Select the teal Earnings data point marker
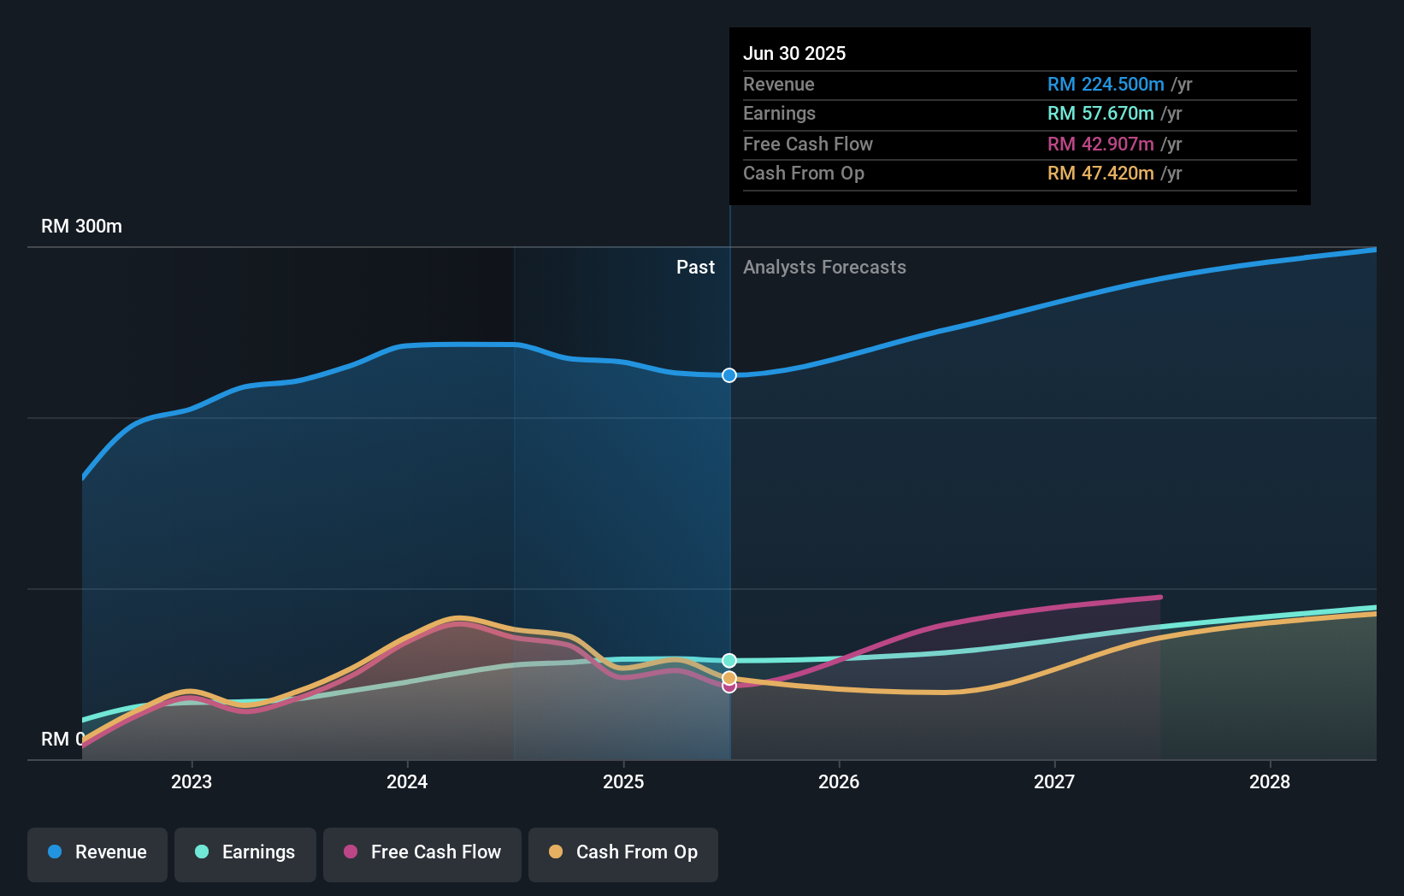The width and height of the screenshot is (1404, 896). [729, 659]
